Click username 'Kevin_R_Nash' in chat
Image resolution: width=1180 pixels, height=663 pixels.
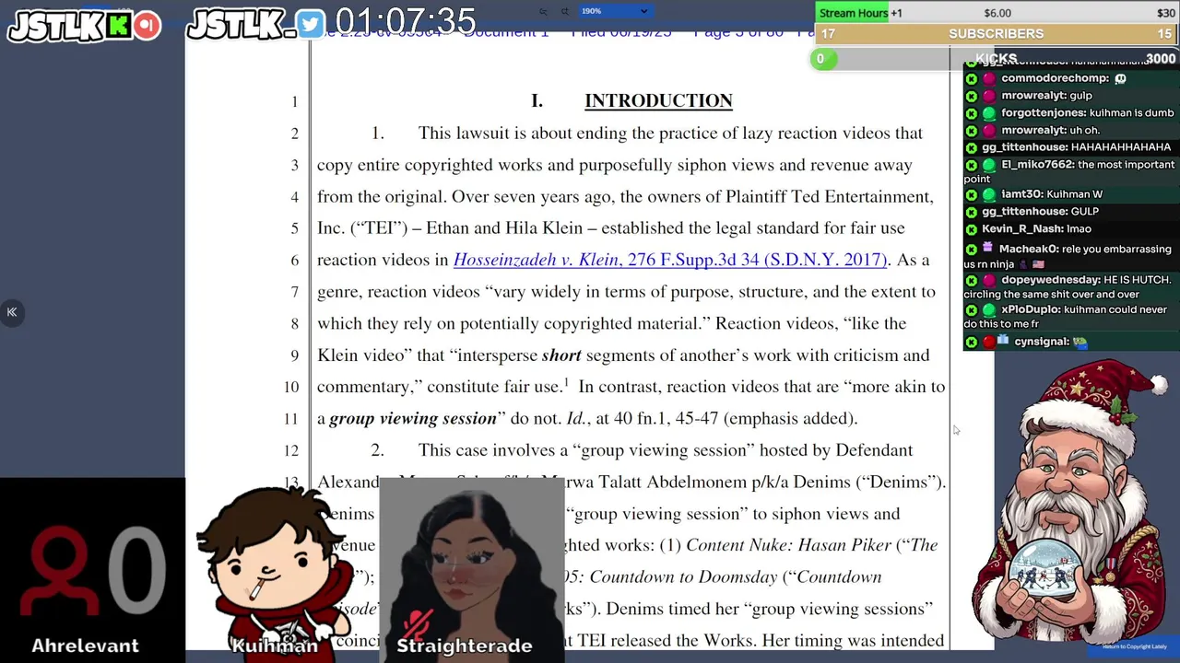click(x=1021, y=229)
